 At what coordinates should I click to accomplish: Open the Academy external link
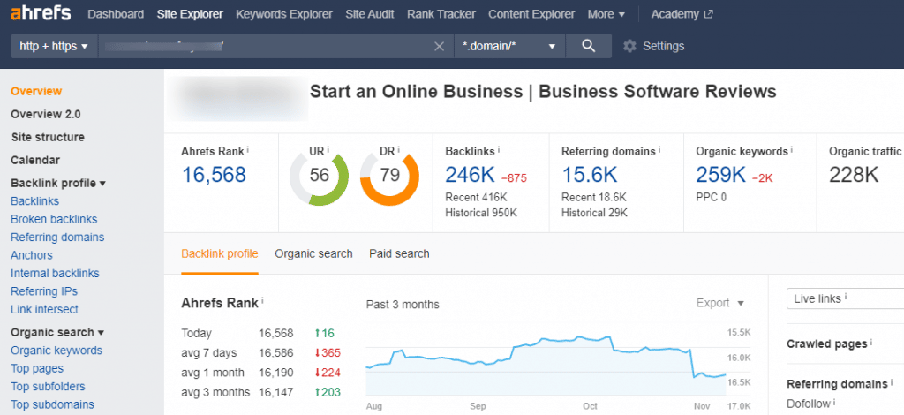682,14
